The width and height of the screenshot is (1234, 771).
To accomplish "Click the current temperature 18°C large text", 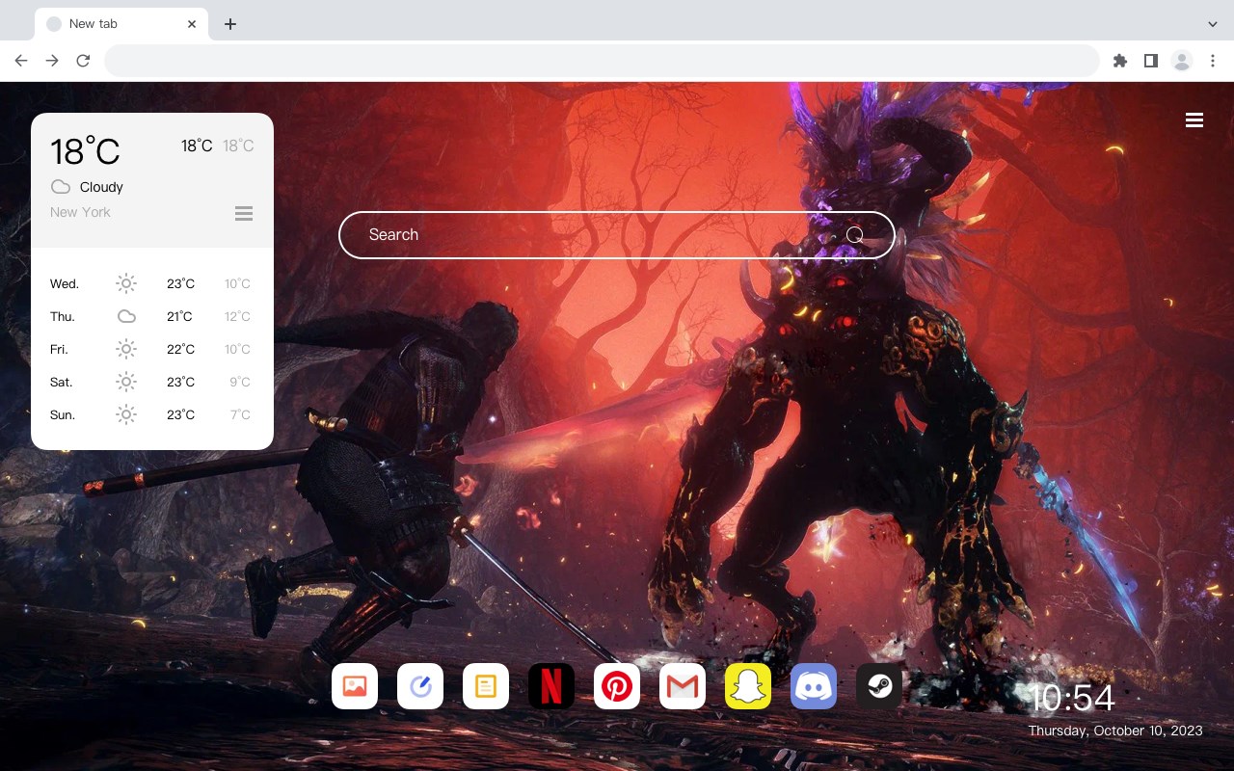I will (85, 151).
